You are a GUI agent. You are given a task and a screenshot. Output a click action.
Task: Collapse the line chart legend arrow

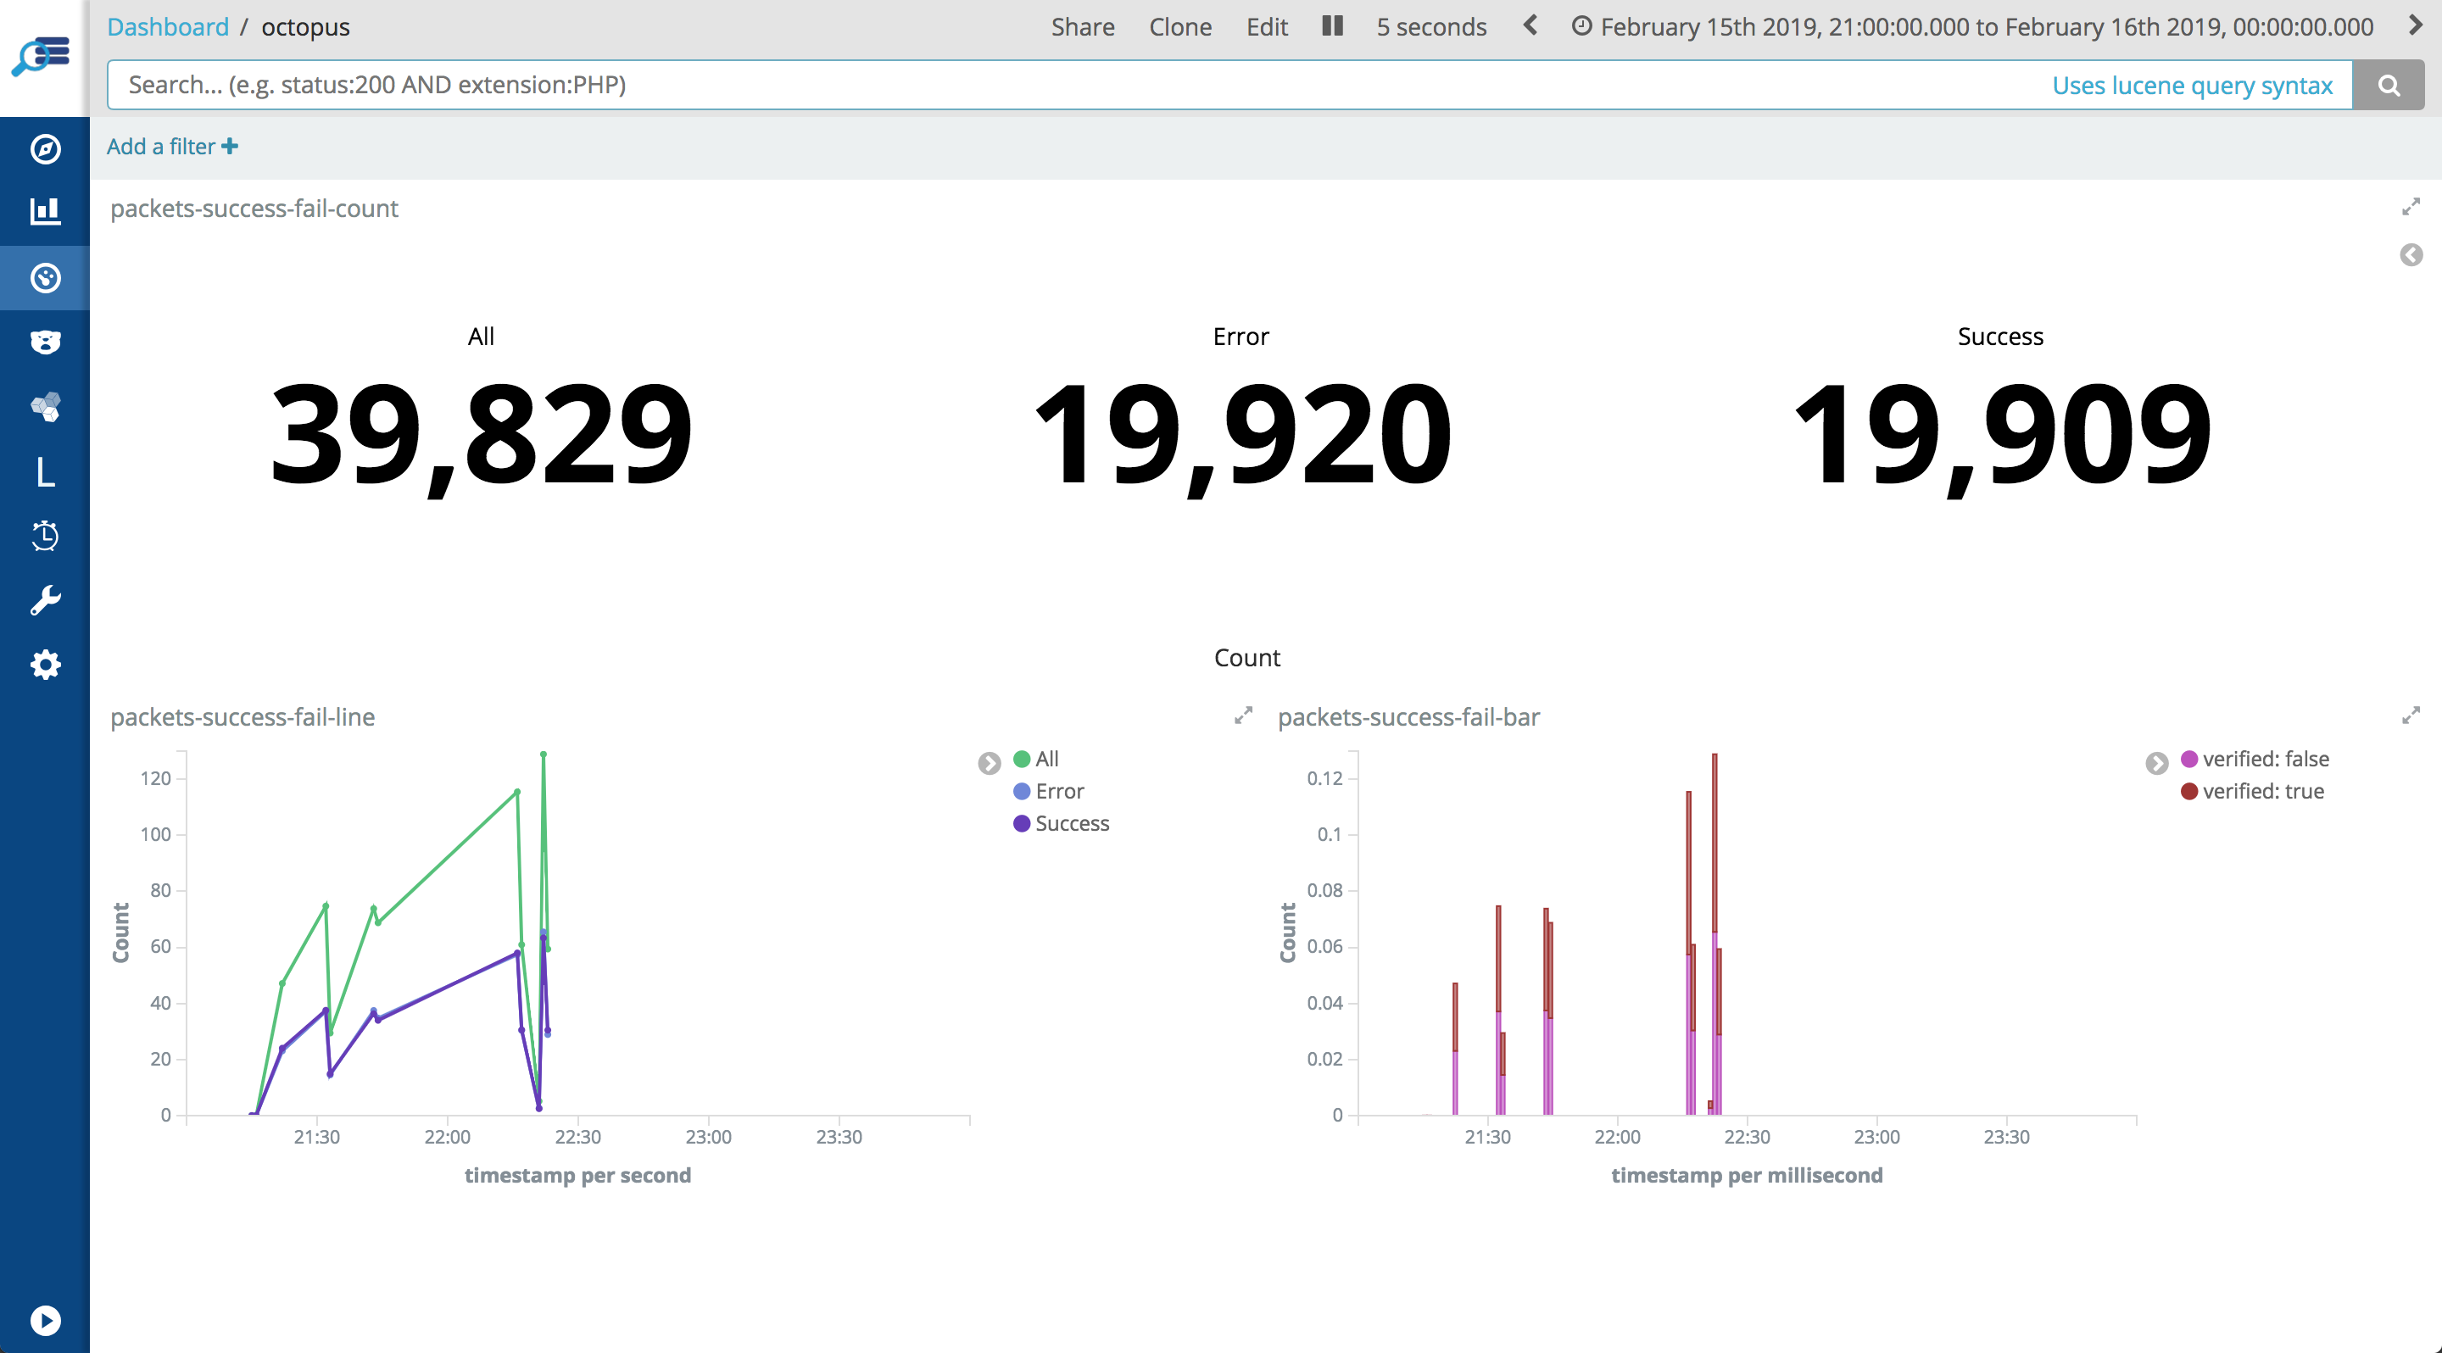coord(989,763)
